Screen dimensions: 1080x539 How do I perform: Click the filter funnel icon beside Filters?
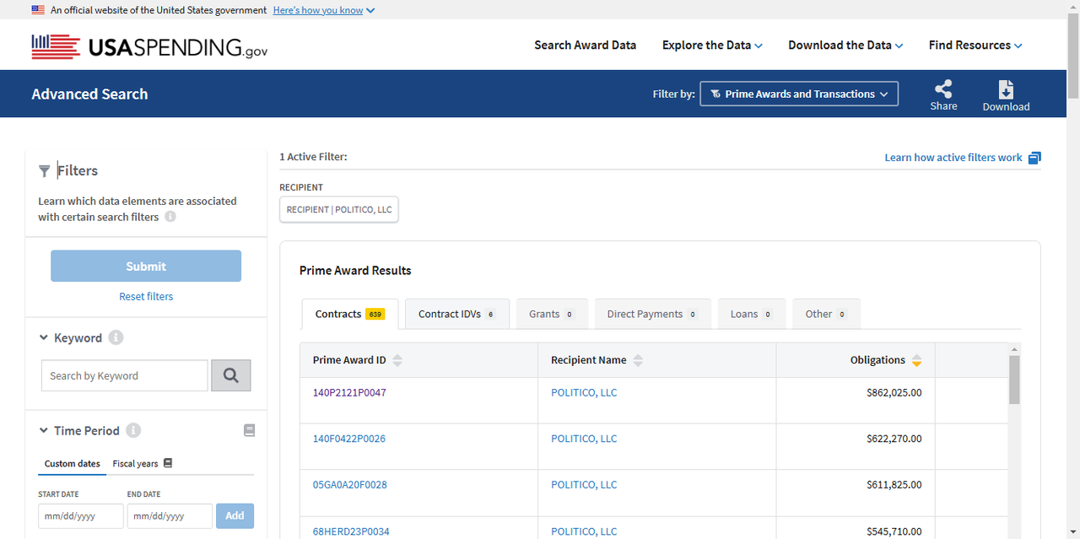tap(44, 171)
